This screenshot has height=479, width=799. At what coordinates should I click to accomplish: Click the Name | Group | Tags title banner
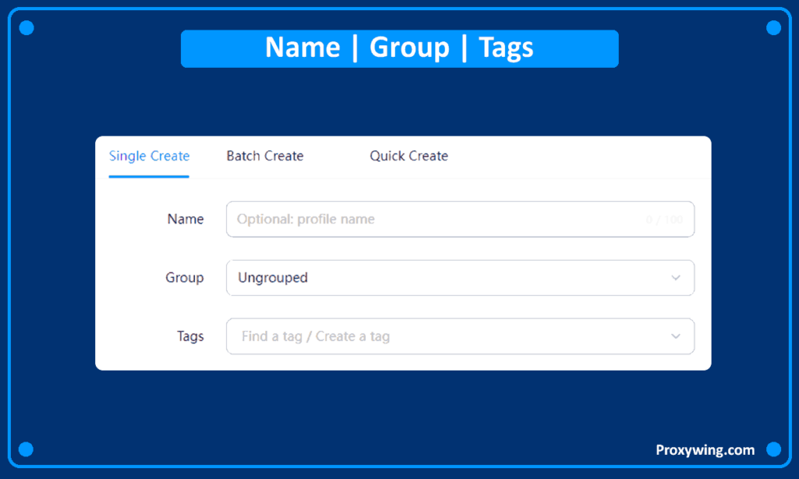coord(399,48)
